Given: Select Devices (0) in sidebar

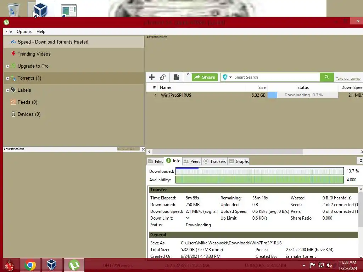Looking at the screenshot, I should 74,114.
